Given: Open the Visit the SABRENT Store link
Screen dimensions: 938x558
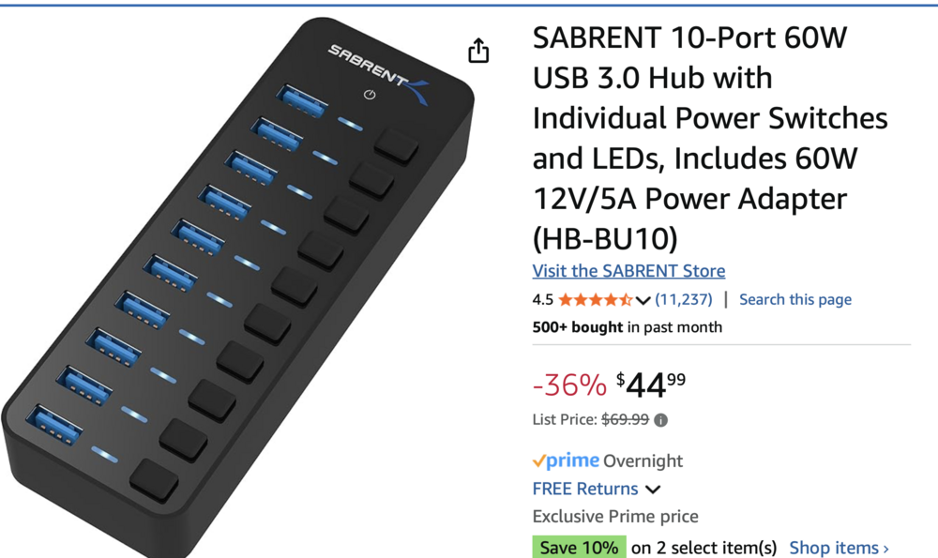Looking at the screenshot, I should (628, 271).
